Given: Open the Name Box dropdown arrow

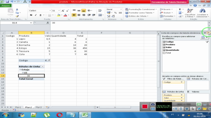Looking at the screenshot, I should point(31,23).
